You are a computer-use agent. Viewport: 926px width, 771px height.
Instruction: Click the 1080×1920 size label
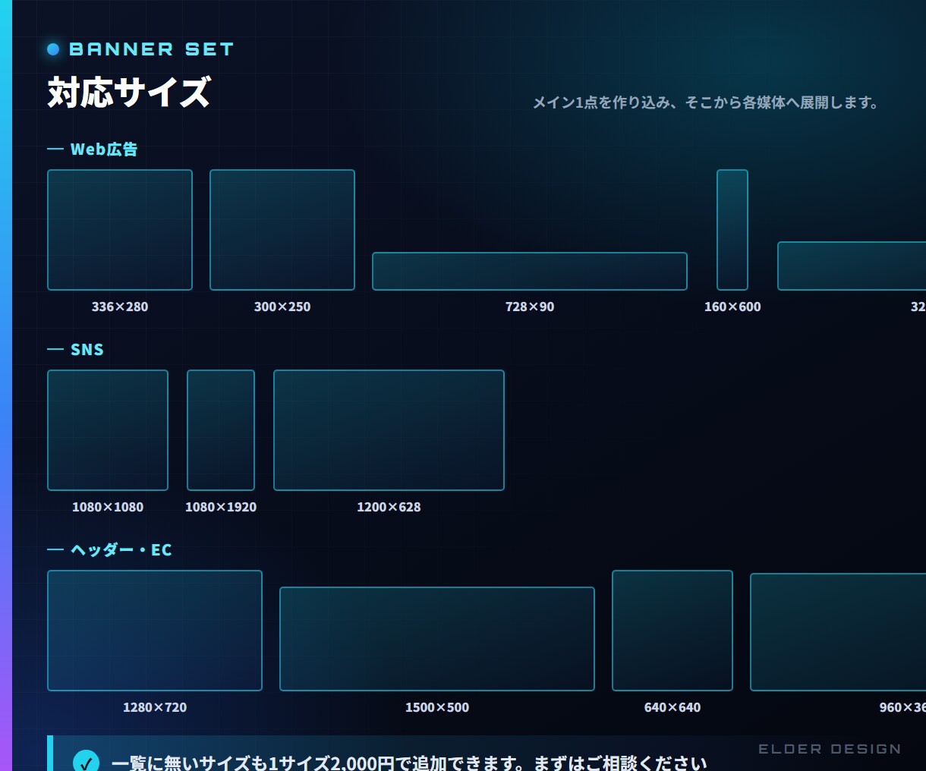[x=221, y=507]
